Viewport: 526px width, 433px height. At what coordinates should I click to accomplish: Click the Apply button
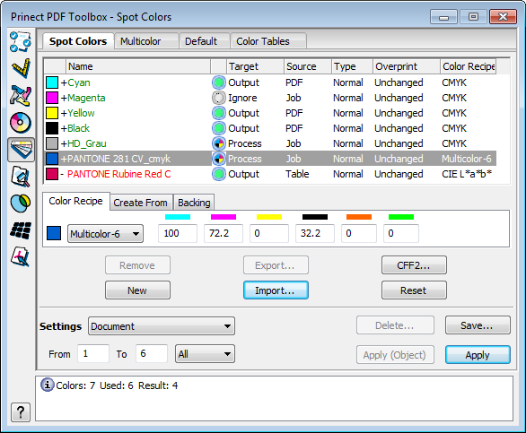[478, 355]
